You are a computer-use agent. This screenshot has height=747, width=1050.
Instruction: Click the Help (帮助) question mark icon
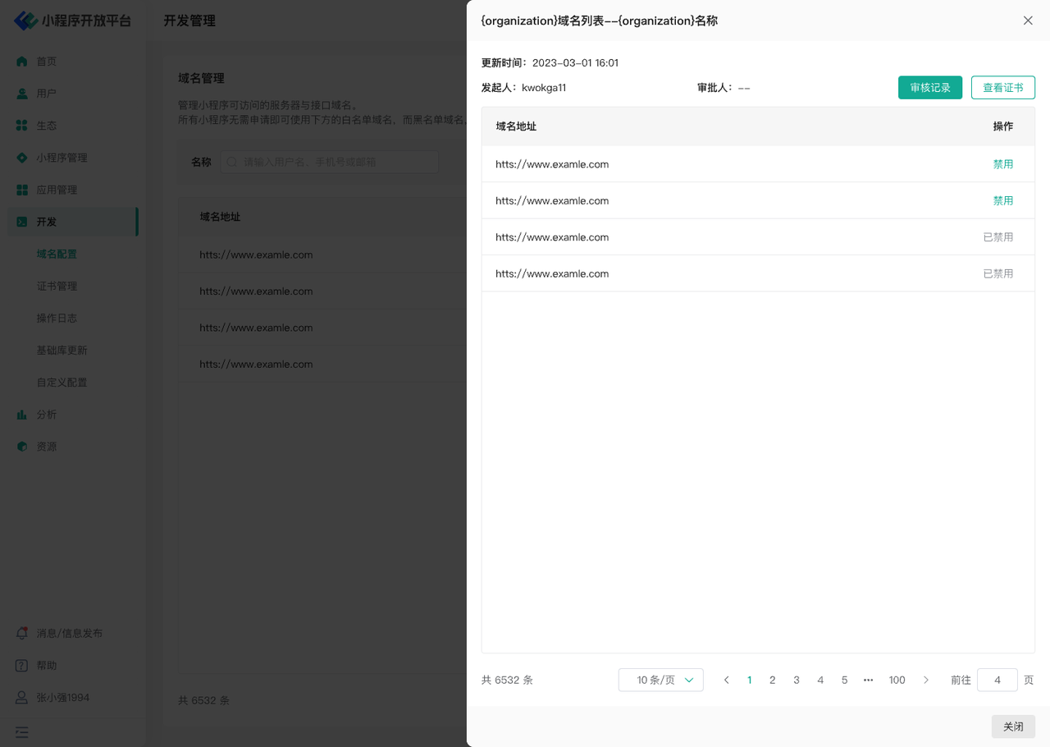coord(22,665)
